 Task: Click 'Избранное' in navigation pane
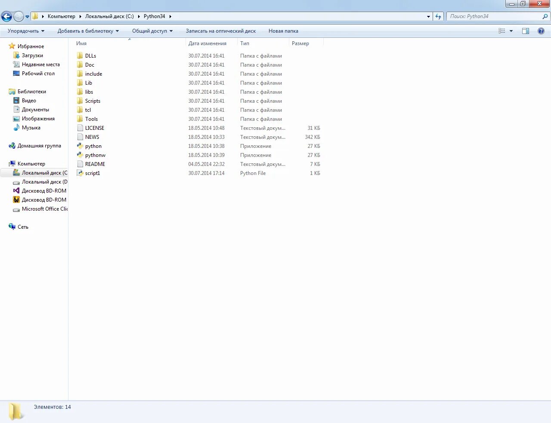pyautogui.click(x=31, y=46)
